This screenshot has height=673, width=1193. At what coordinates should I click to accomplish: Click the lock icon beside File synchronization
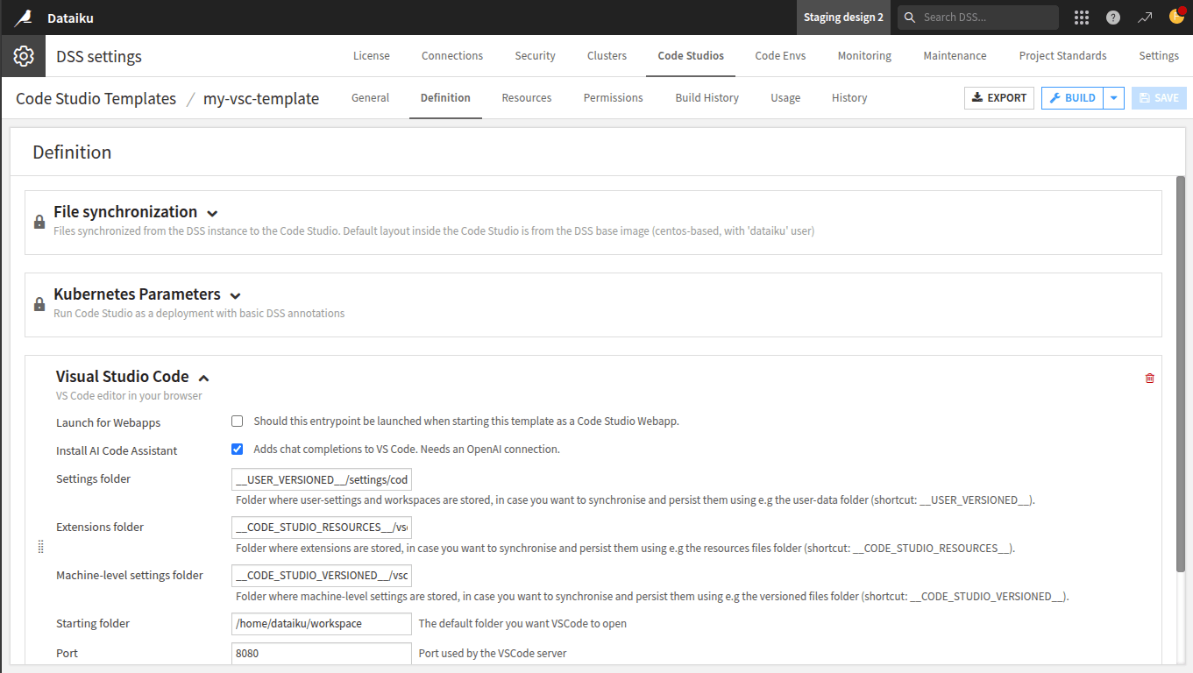tap(39, 220)
